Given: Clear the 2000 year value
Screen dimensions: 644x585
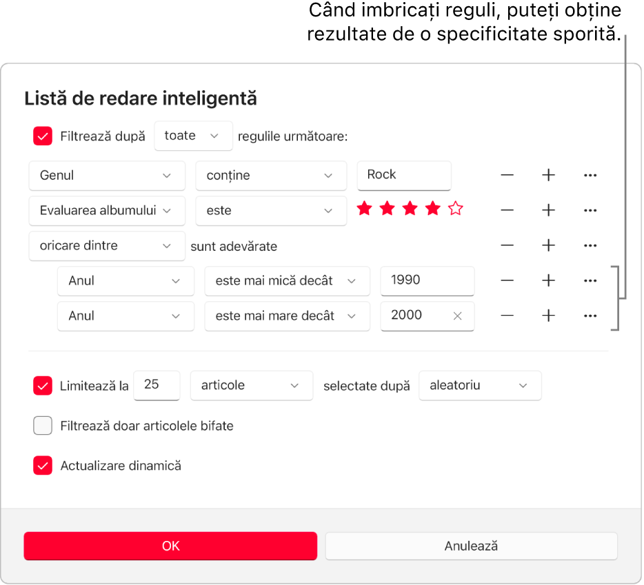Looking at the screenshot, I should coord(456,316).
